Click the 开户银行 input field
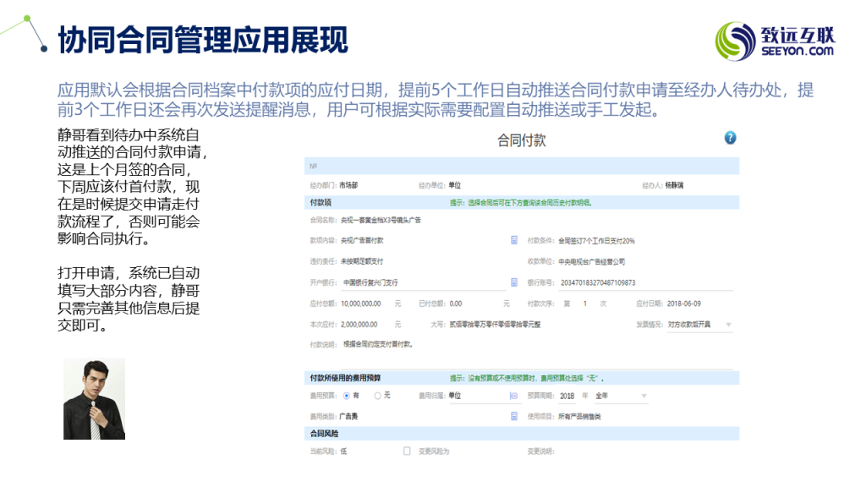The image size is (866, 487). click(421, 282)
